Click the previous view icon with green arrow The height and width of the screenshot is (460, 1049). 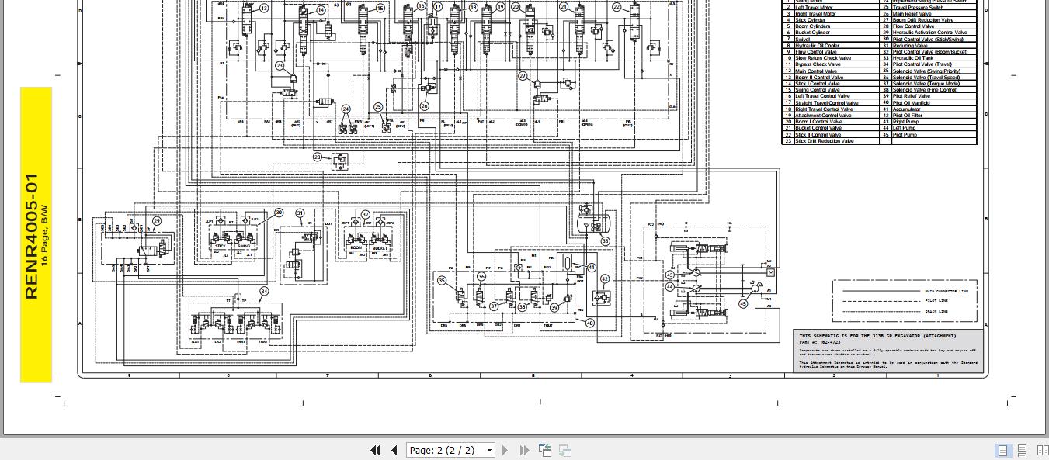coord(545,449)
